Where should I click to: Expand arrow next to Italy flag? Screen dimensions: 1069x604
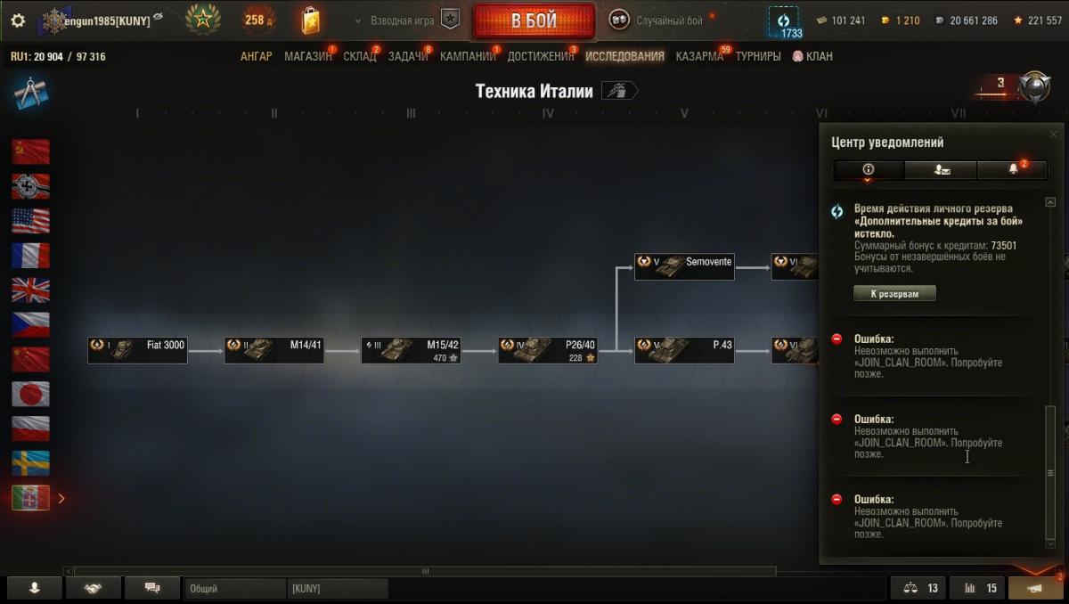point(61,498)
